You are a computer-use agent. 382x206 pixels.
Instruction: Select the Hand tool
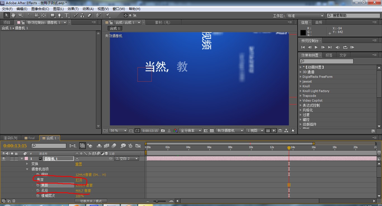(x=13, y=15)
